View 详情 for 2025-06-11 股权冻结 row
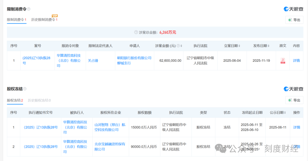This screenshot has height=161, width=308. (x=297, y=127)
